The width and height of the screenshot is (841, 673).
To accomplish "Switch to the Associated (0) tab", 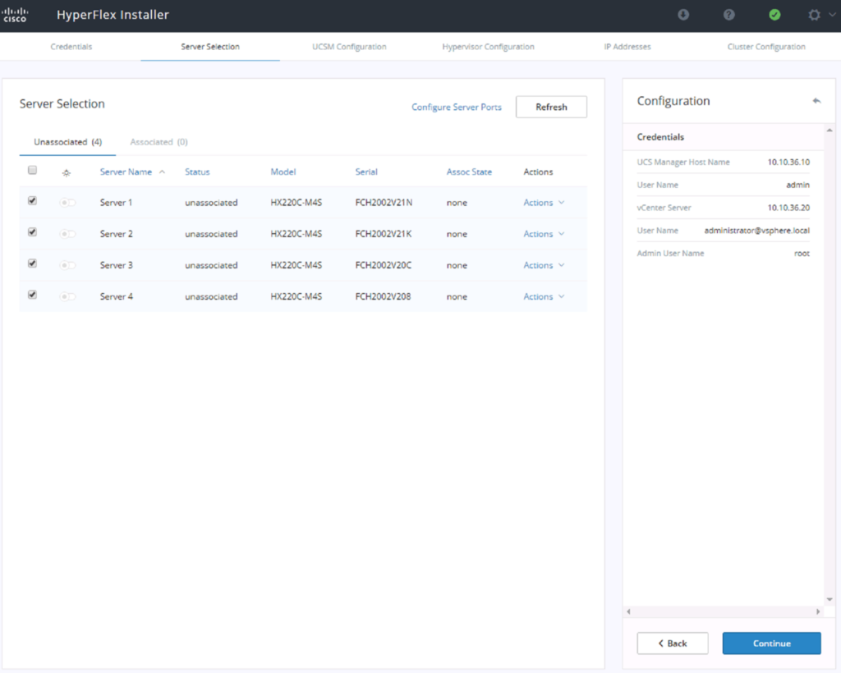I will coord(159,142).
